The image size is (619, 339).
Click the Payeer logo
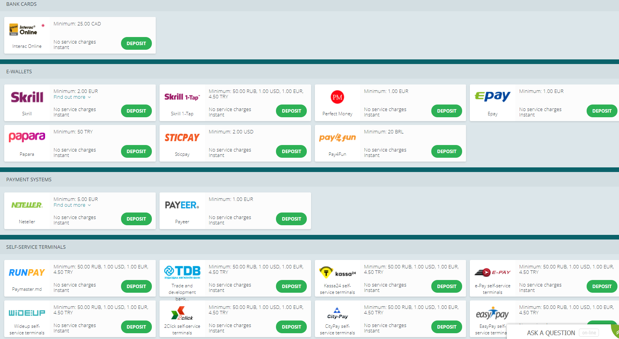[182, 205]
